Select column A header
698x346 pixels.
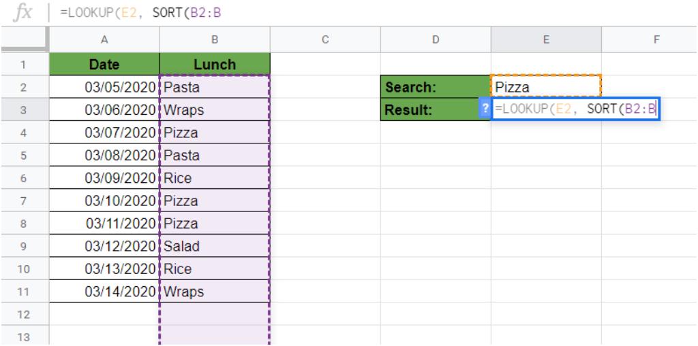[x=104, y=41]
